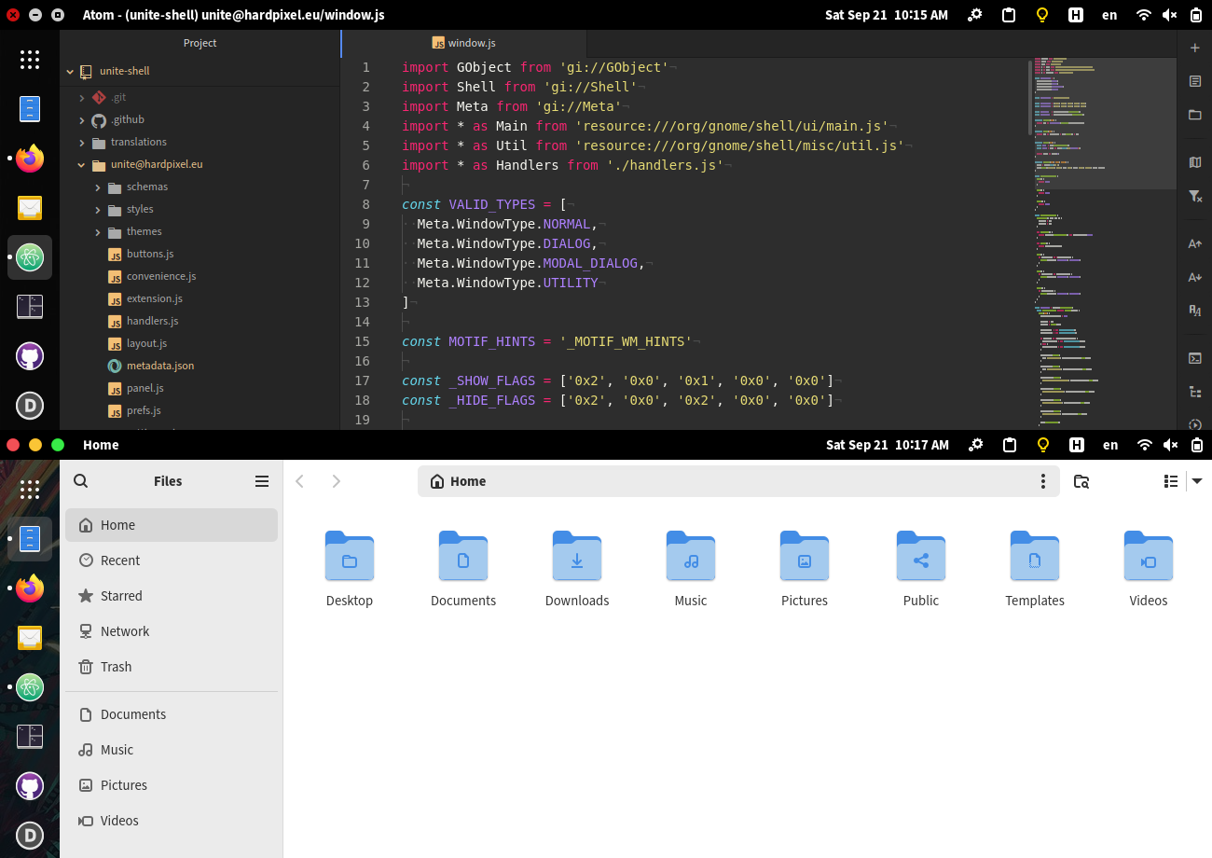Image resolution: width=1212 pixels, height=858 pixels.
Task: Click the plus icon in Atom's right toolbar
Action: point(1194,48)
